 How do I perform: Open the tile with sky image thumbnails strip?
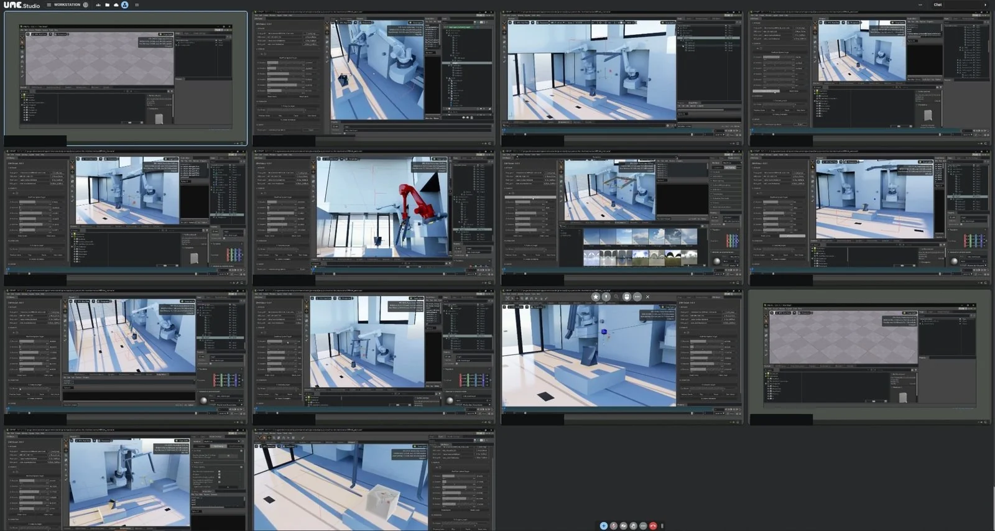pos(622,217)
